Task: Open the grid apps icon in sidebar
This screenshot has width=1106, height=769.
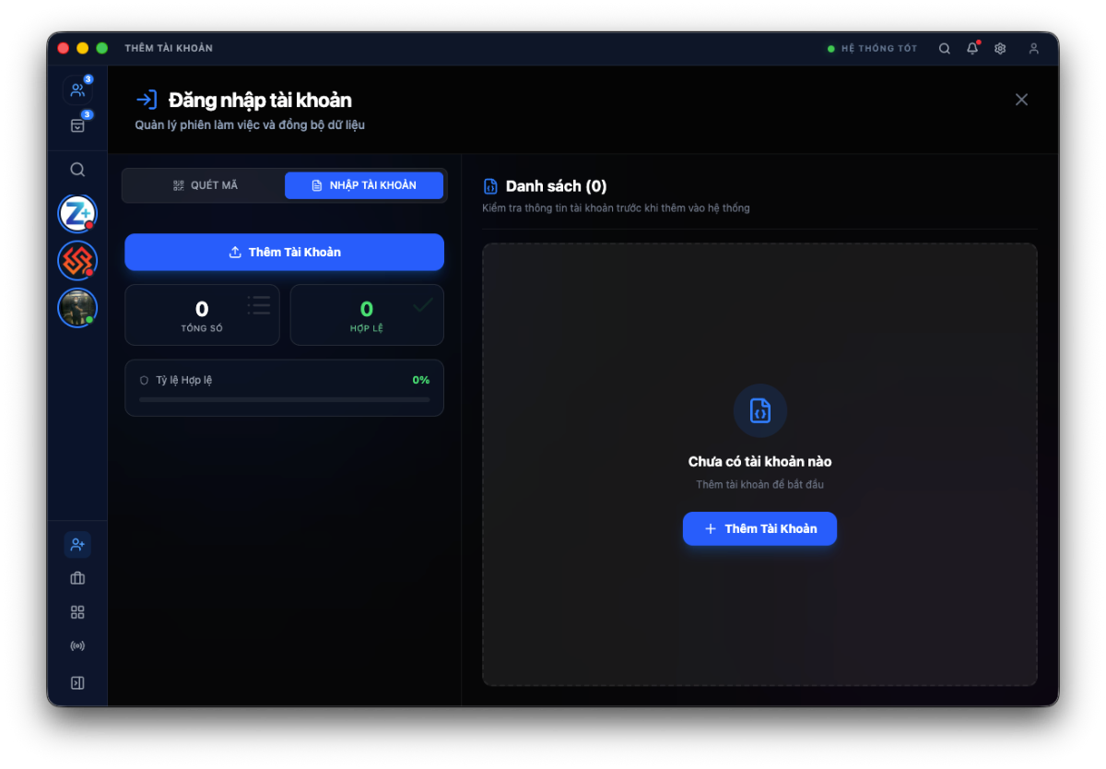Action: 77,612
